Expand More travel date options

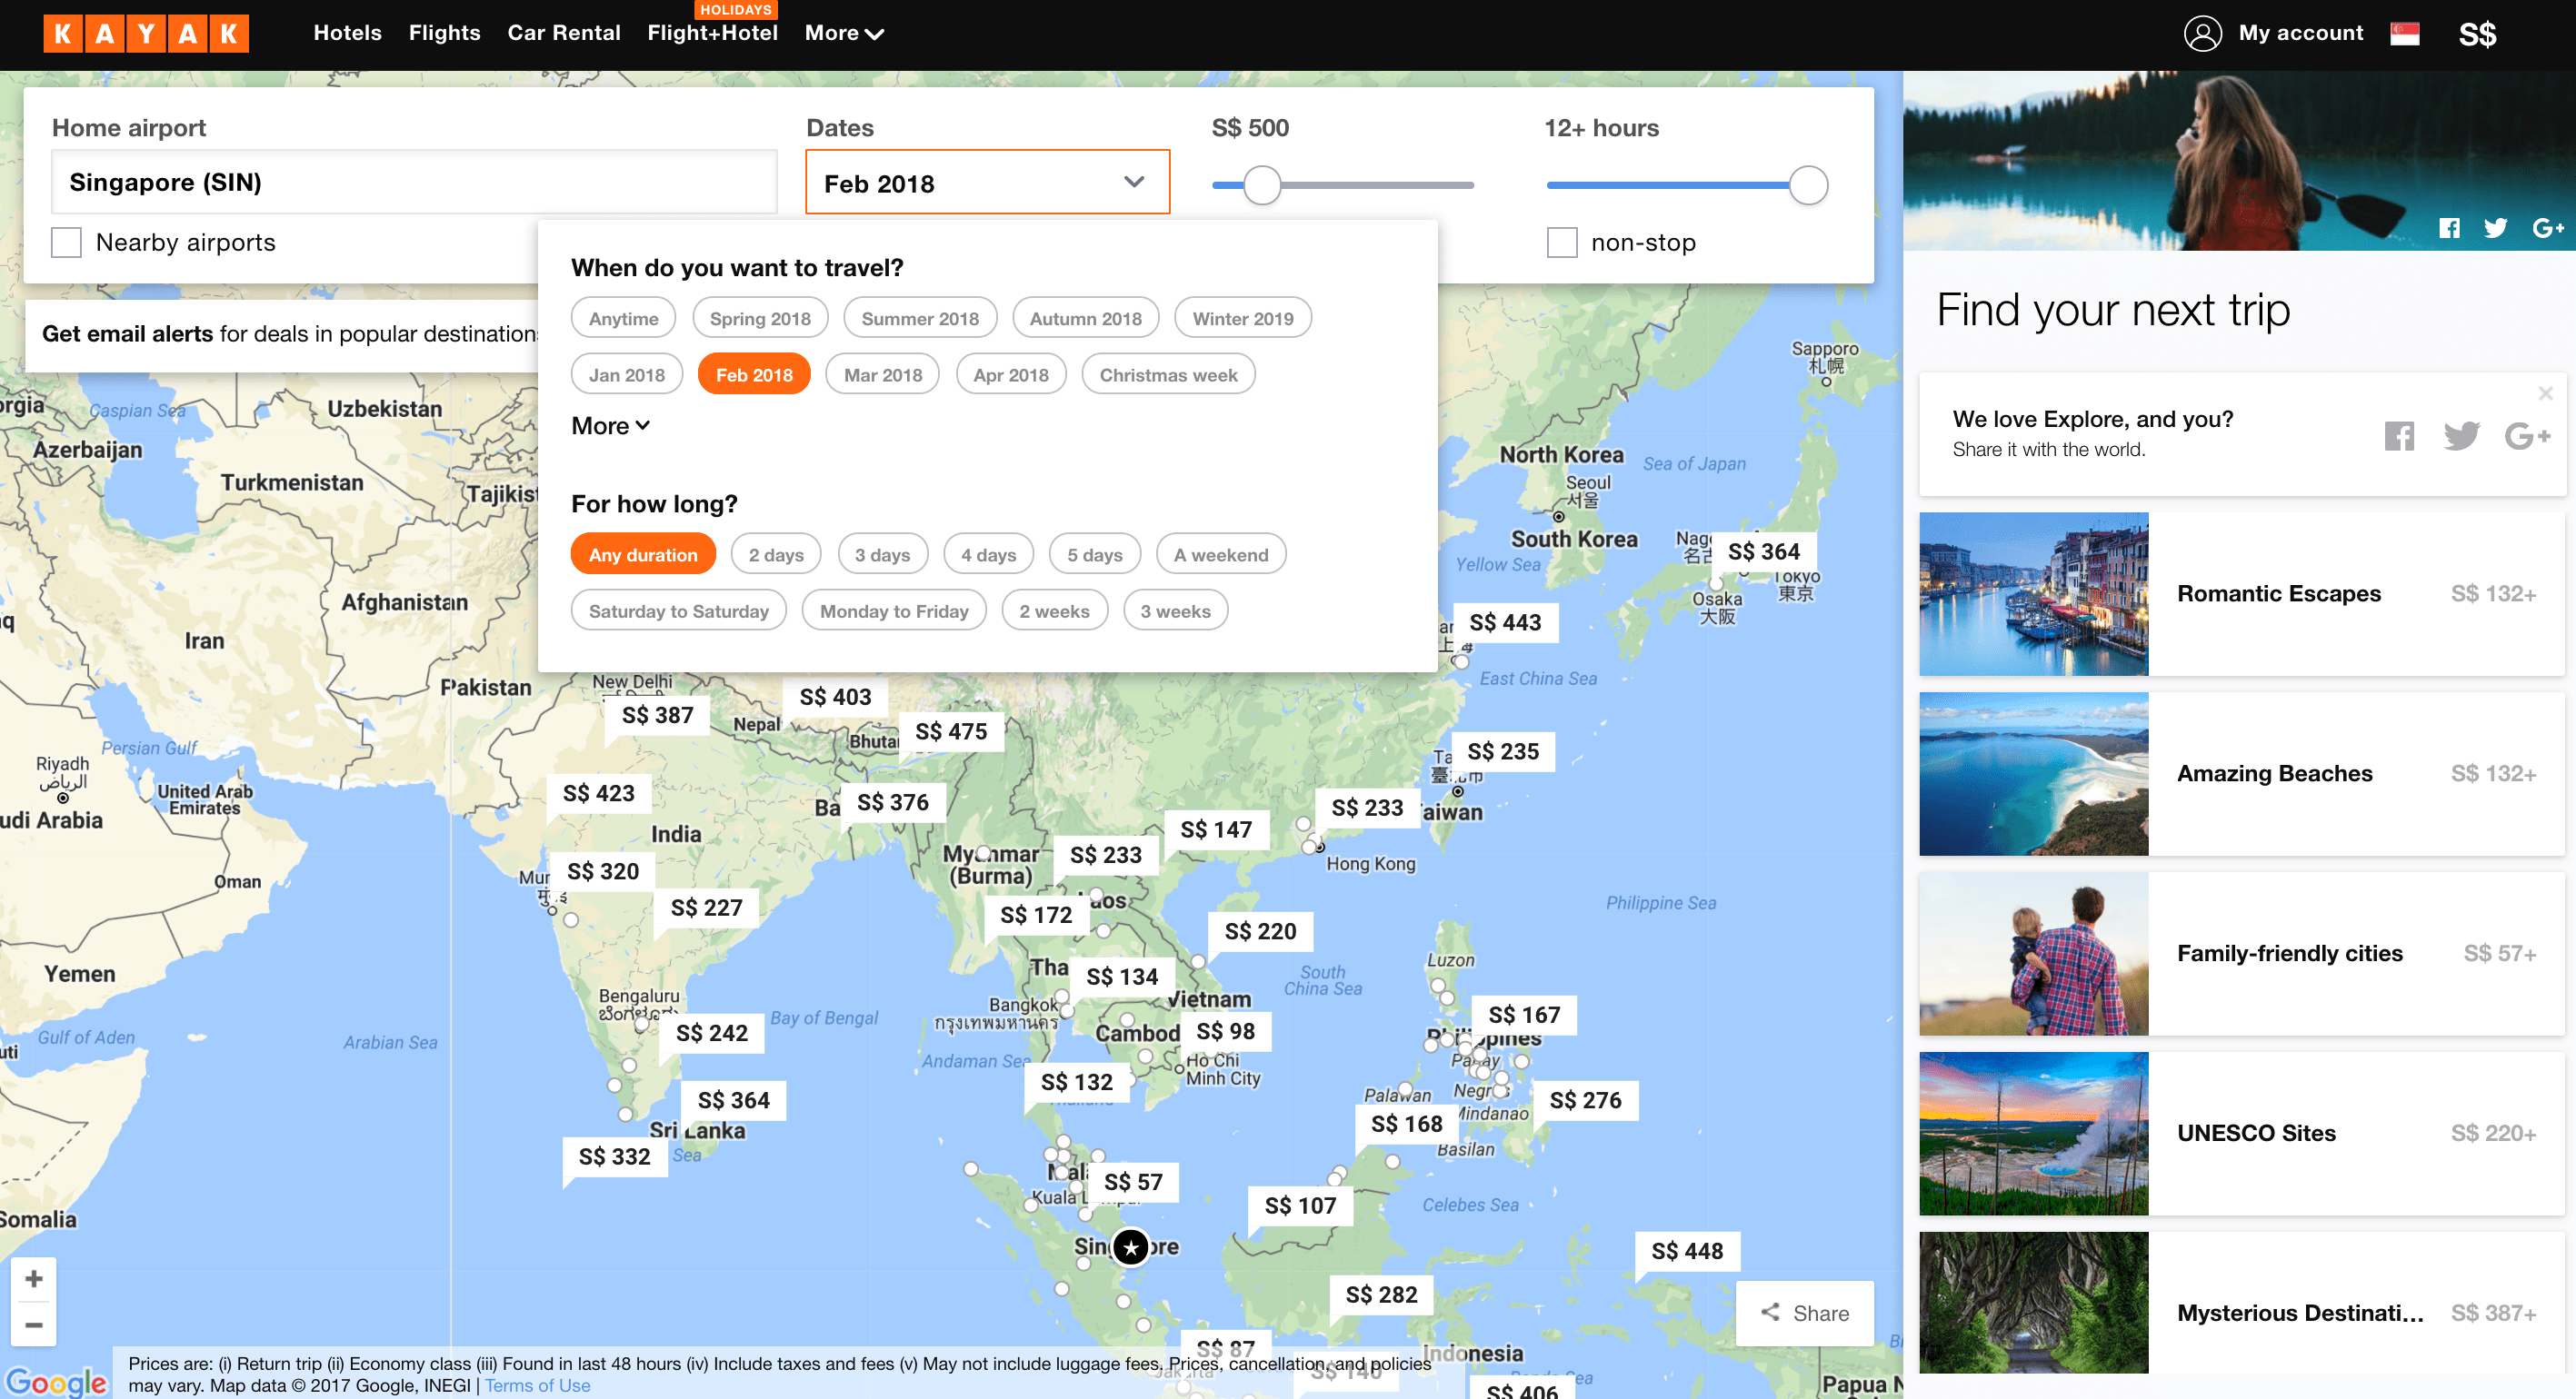click(610, 426)
